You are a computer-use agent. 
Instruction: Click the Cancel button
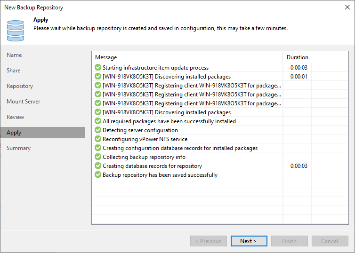(x=330, y=241)
